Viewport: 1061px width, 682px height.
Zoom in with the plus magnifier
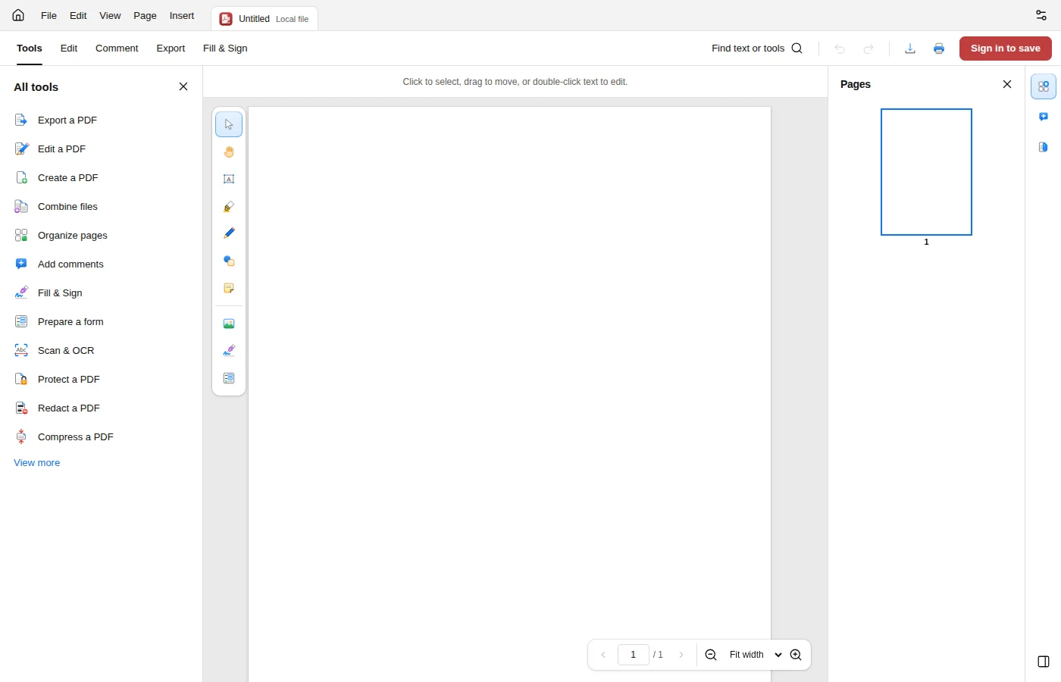coord(796,655)
